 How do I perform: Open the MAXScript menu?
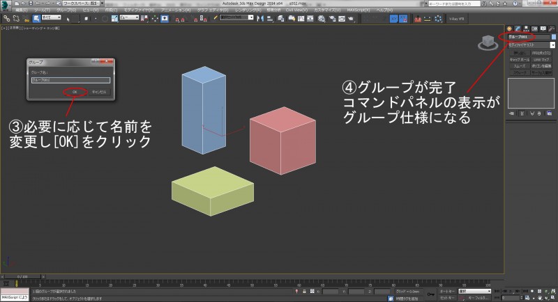(x=357, y=11)
